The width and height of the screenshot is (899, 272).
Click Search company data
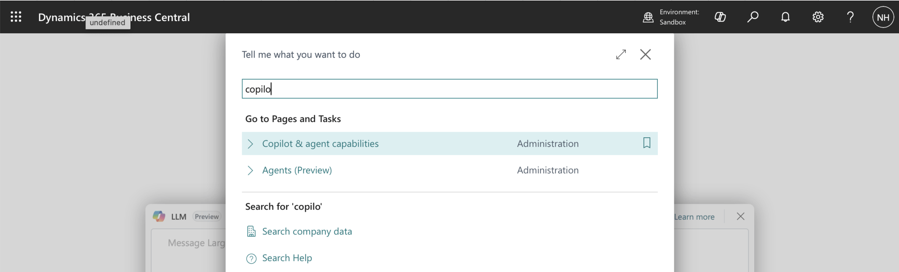click(307, 231)
